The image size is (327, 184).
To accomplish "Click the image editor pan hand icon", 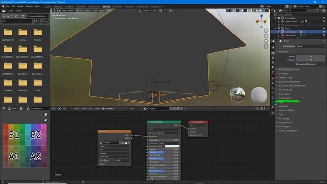I will 45,120.
